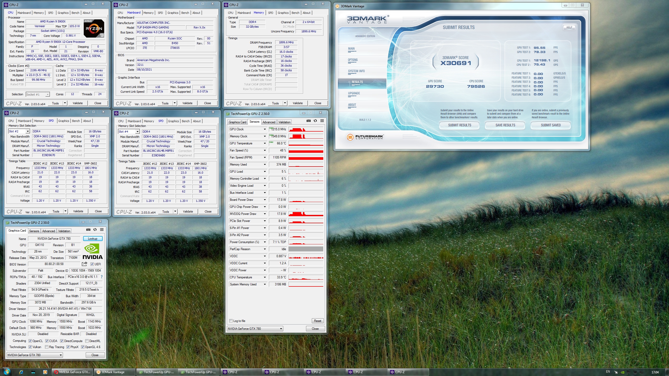Click Close in GPU-Z Graphics Card window
669x376 pixels.
tap(95, 355)
